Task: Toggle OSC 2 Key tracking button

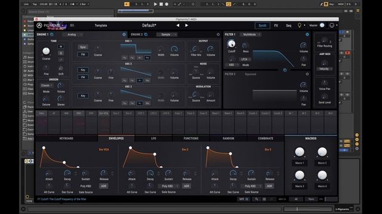Action: click(x=83, y=70)
